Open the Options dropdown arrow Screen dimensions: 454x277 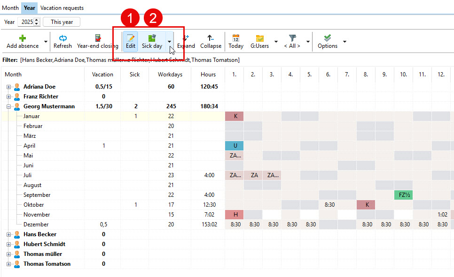pos(344,42)
